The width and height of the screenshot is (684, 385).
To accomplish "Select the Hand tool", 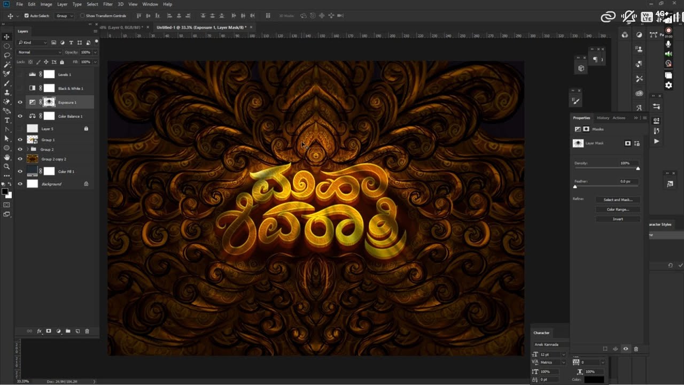I will point(7,157).
